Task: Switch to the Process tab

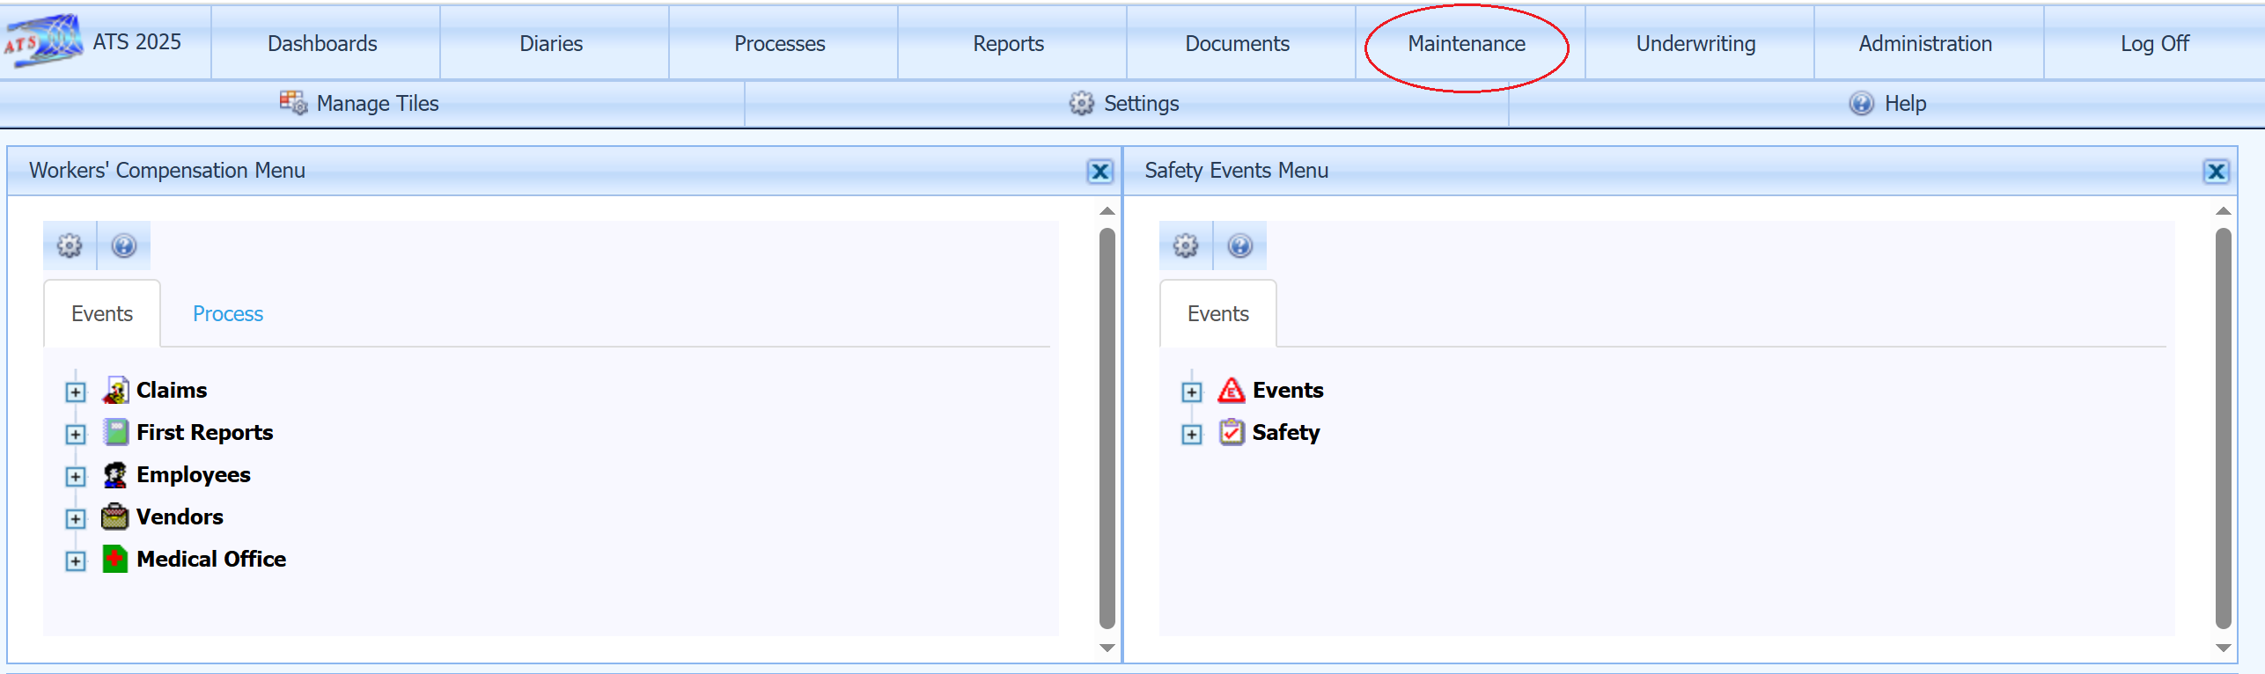Action: click(227, 314)
